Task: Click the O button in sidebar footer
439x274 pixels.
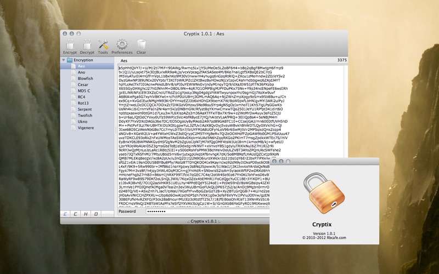Action: pyautogui.click(x=95, y=214)
